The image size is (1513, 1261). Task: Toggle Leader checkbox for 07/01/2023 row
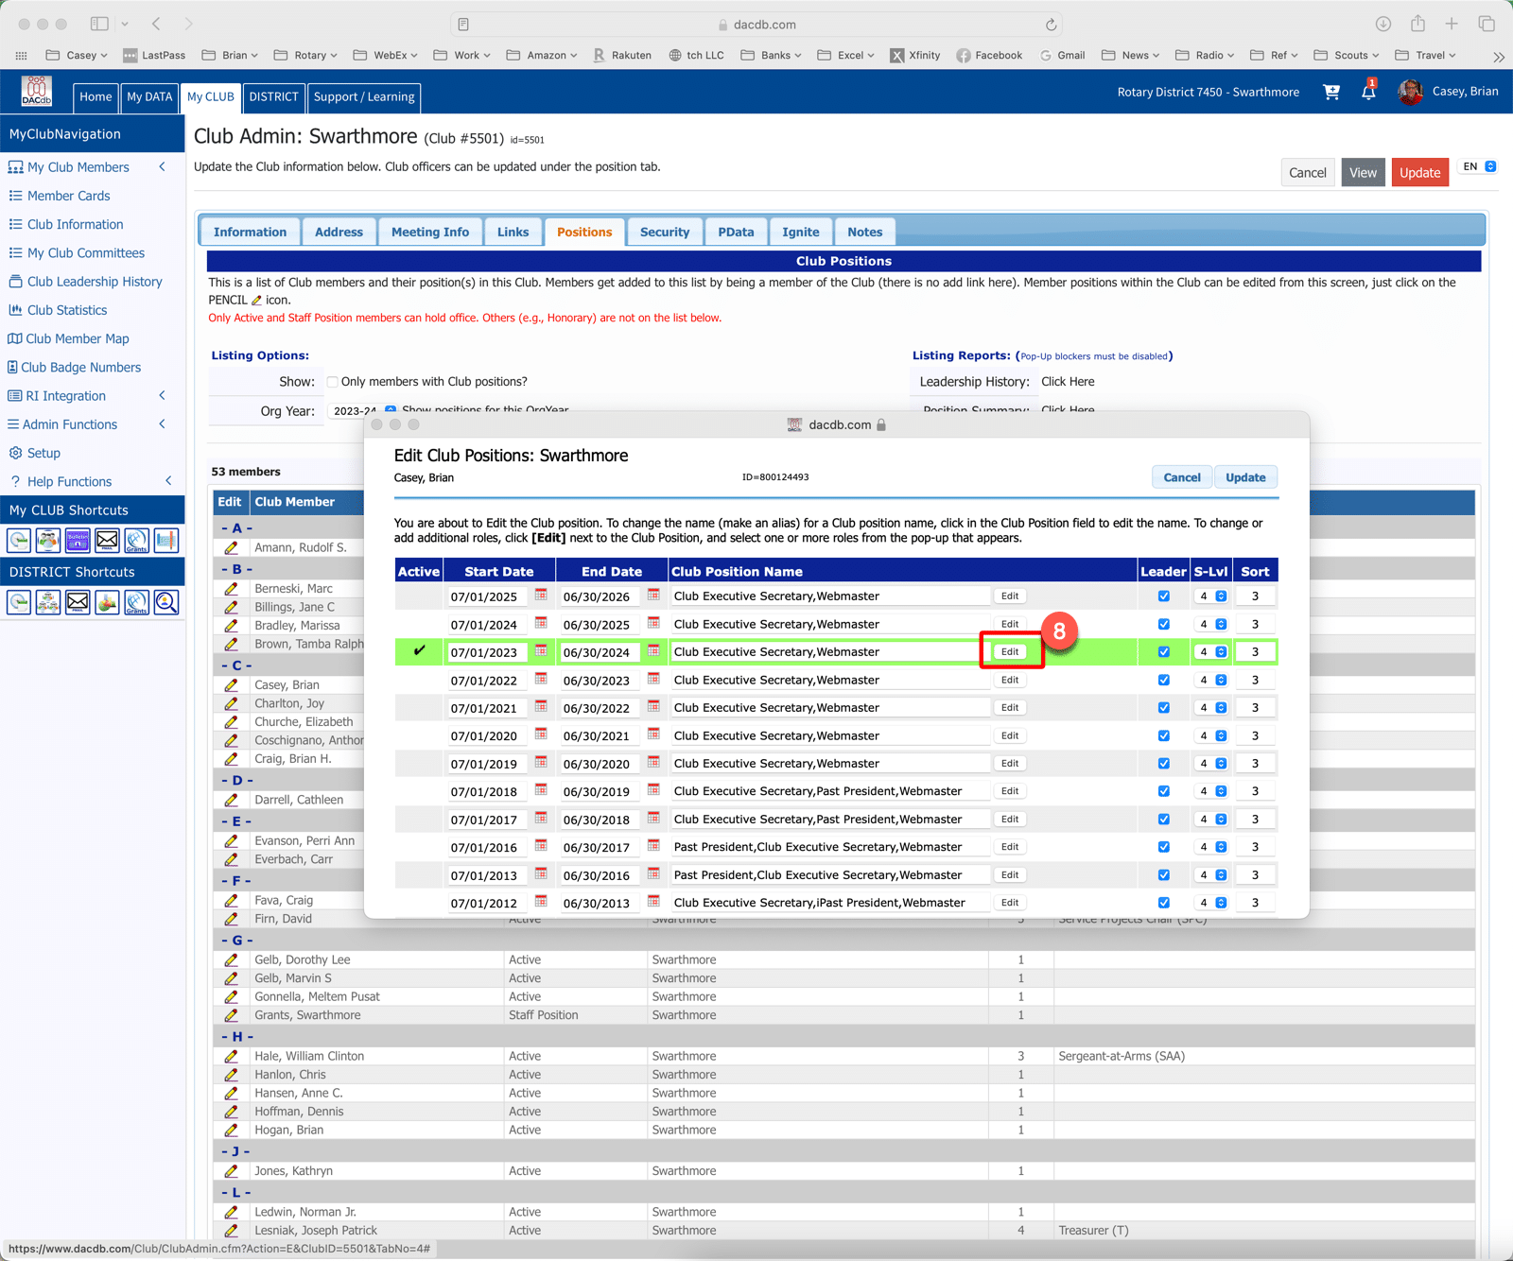1164,652
